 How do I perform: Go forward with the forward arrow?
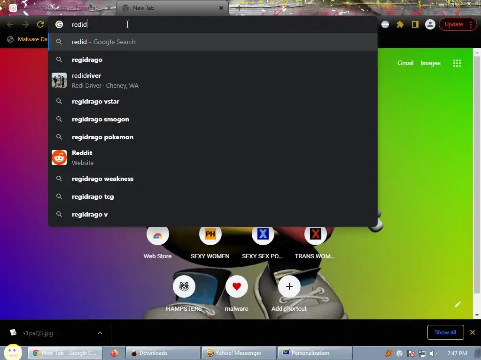pos(25,24)
